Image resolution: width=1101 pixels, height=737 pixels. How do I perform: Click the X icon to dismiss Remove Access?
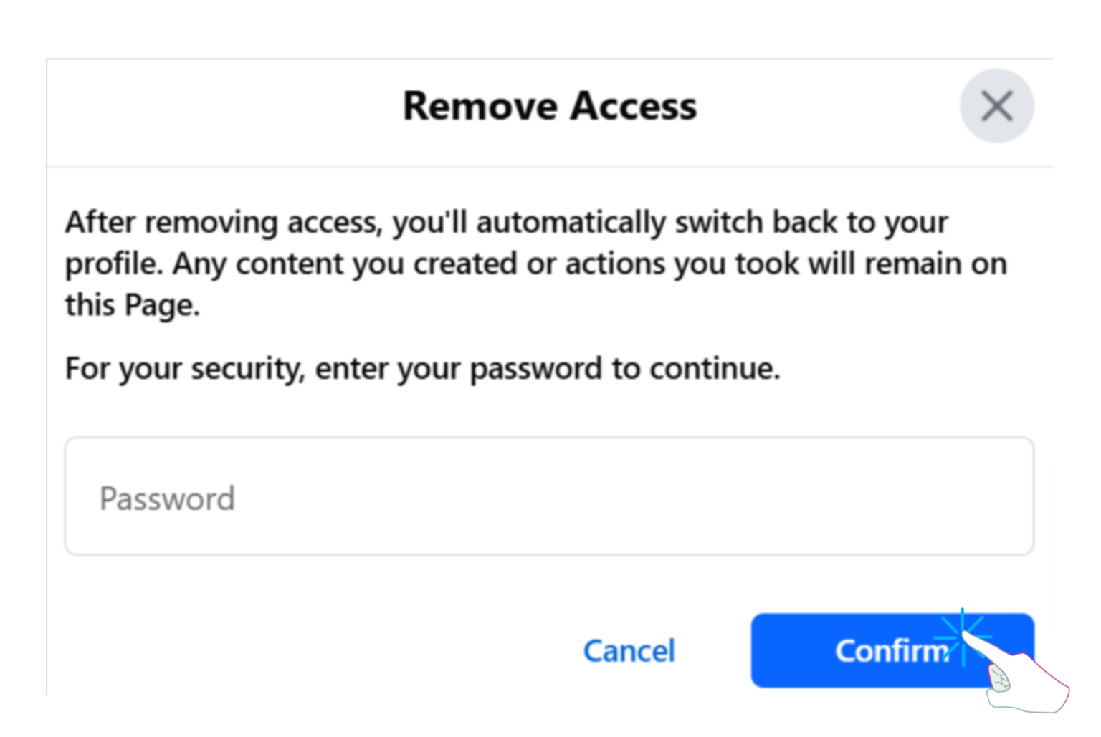(x=997, y=106)
